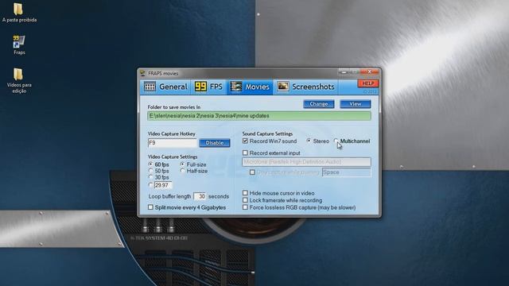The height and width of the screenshot is (286, 509).
Task: Click the FRAPS title bar icon
Action: (142, 73)
